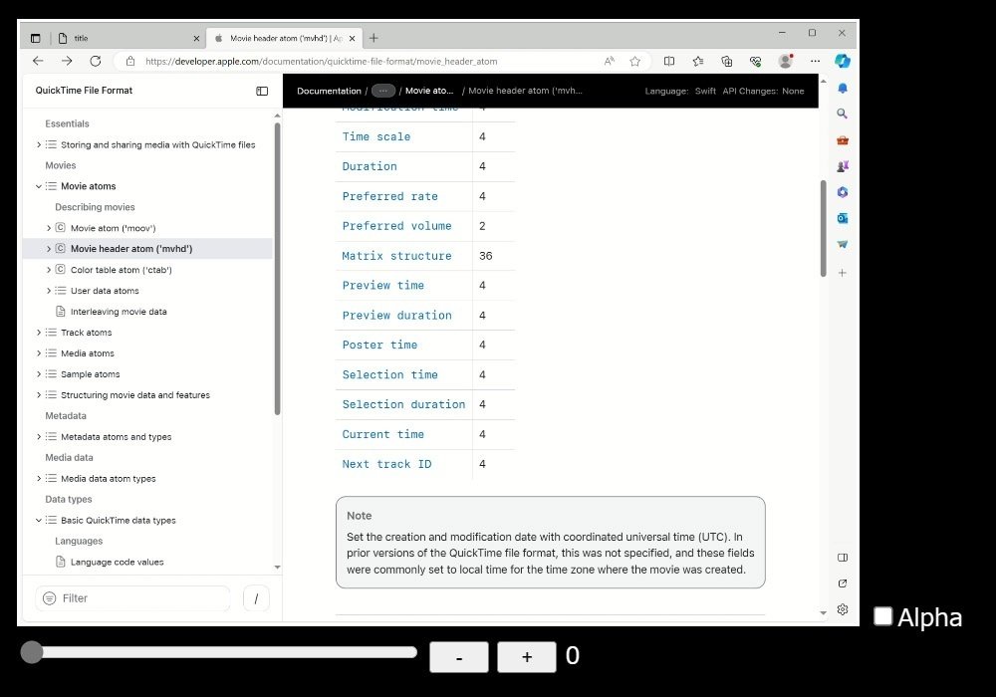Open Documentation breadcrumb link
The width and height of the screenshot is (996, 697).
tap(329, 91)
